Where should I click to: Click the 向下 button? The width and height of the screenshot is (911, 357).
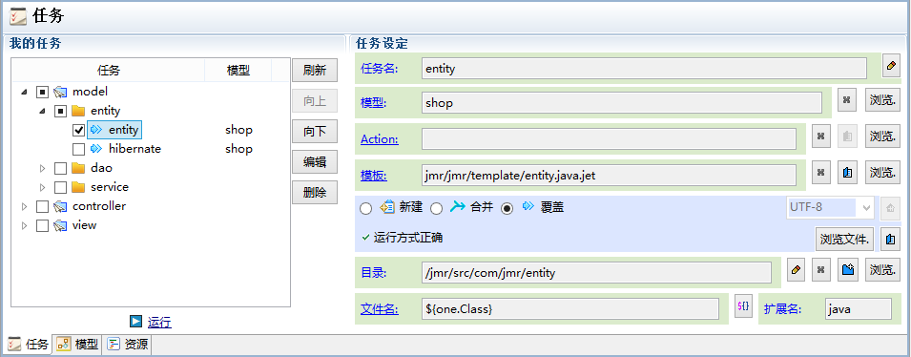[315, 132]
